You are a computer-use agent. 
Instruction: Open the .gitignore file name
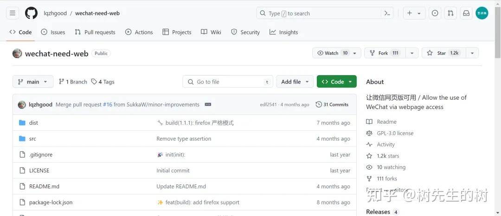point(40,154)
